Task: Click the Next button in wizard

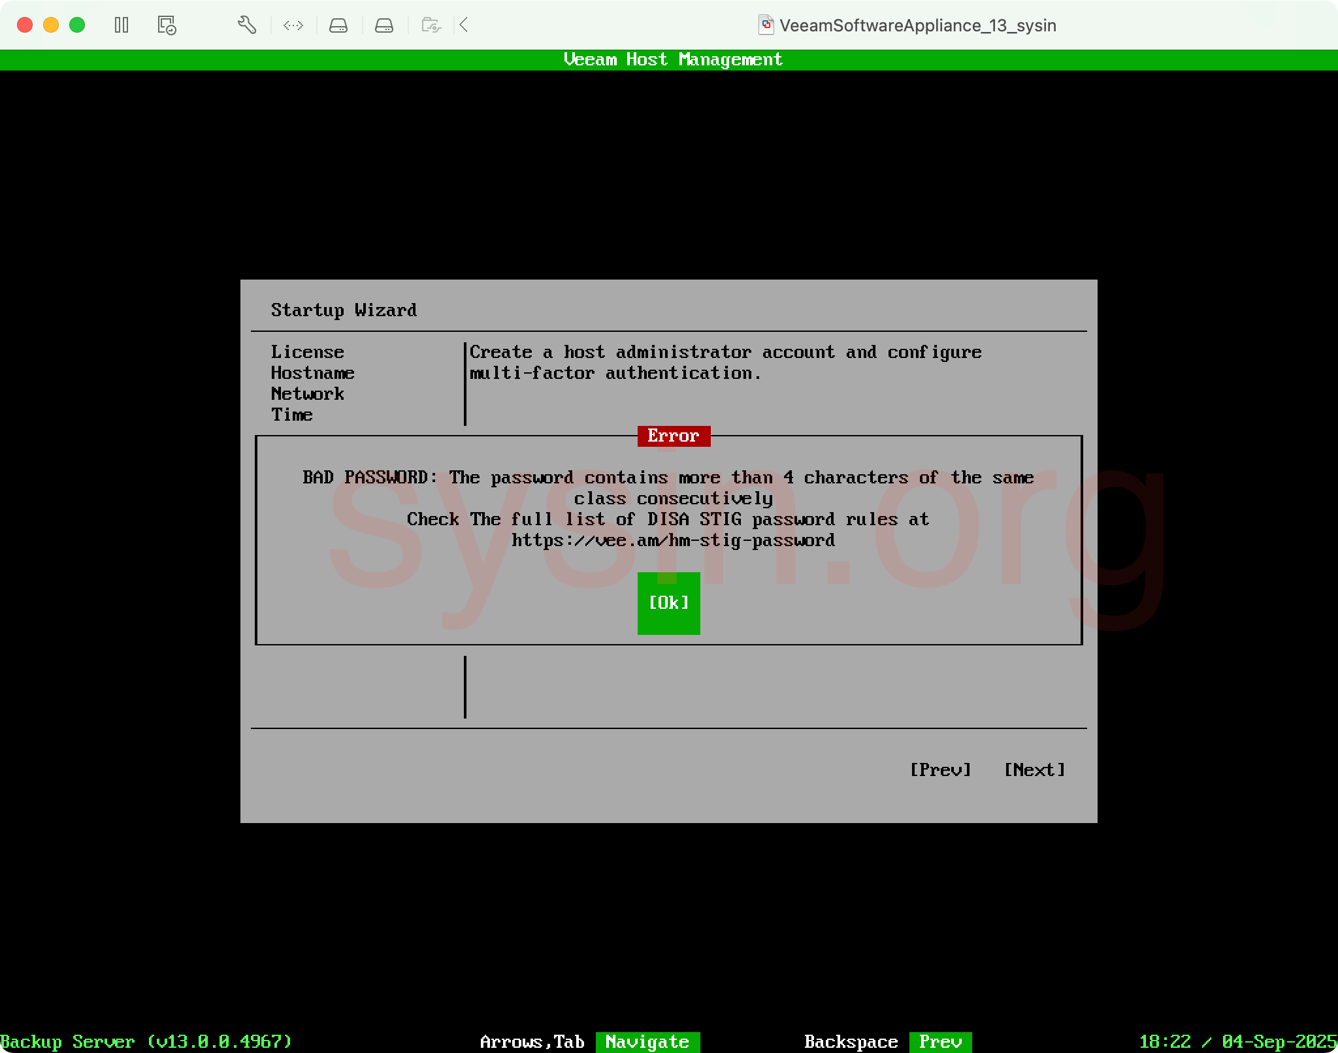Action: tap(1034, 770)
